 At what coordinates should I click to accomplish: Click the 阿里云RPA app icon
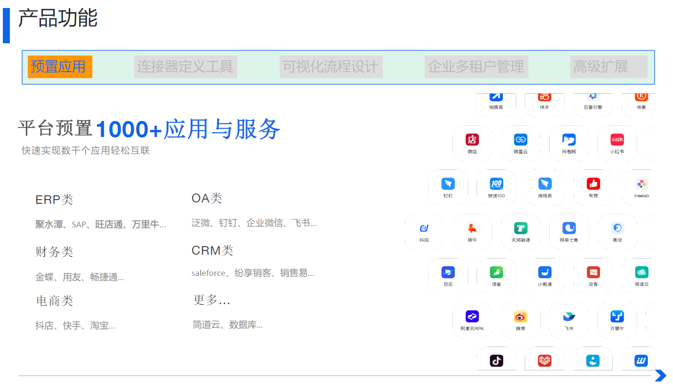[472, 316]
